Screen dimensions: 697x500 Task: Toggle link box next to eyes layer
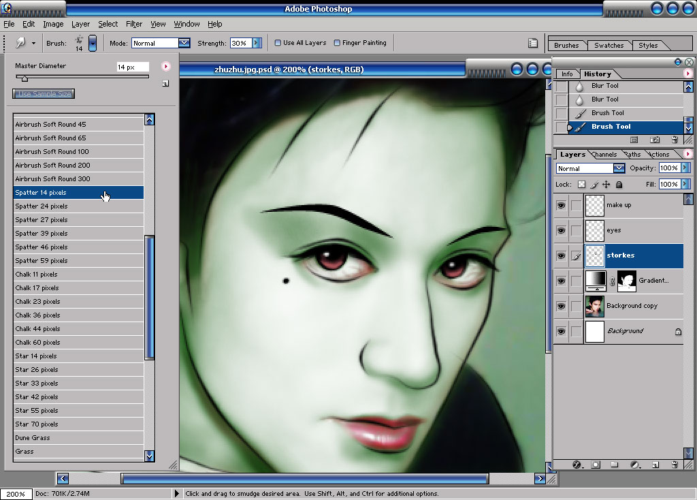(576, 230)
